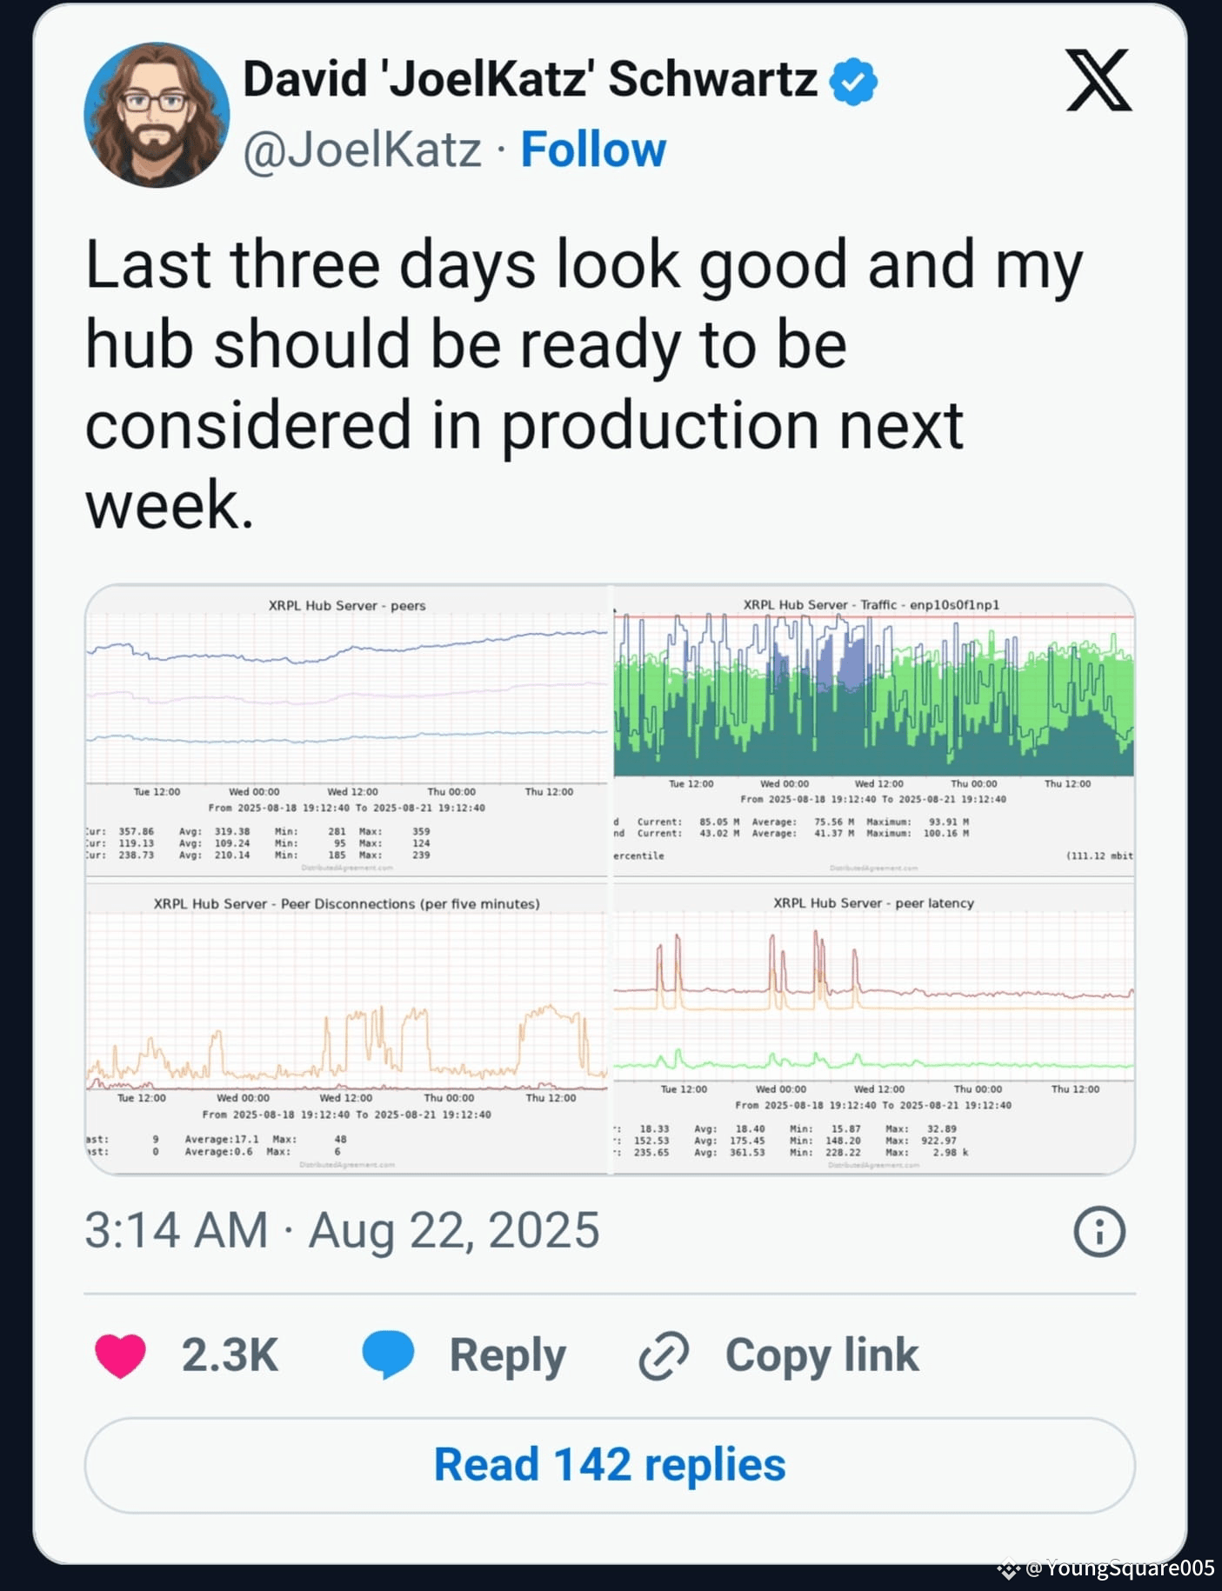Open the 3:14 AM Aug 22, 2025 timestamp
The image size is (1222, 1591).
(342, 1230)
